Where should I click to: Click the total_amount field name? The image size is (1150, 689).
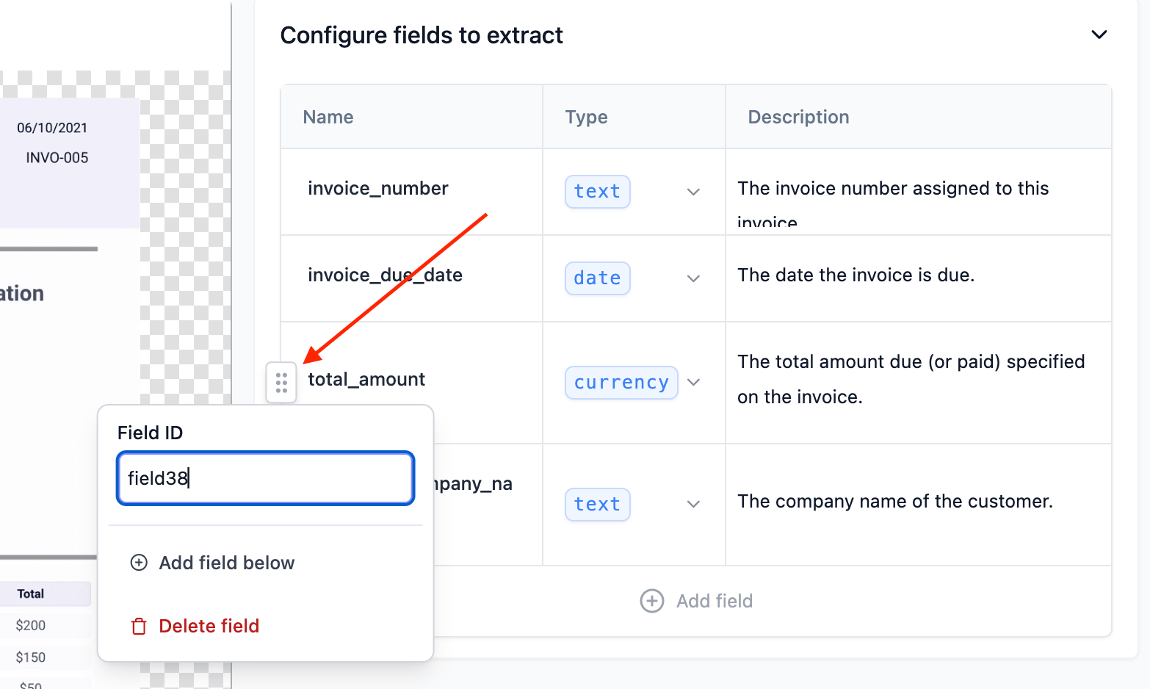(x=366, y=380)
